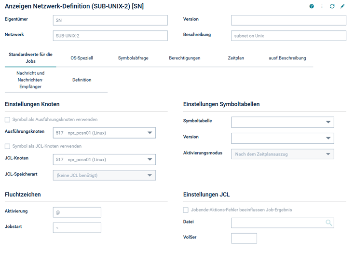
Task: Click the Jobstart escape character field
Action: point(77,228)
